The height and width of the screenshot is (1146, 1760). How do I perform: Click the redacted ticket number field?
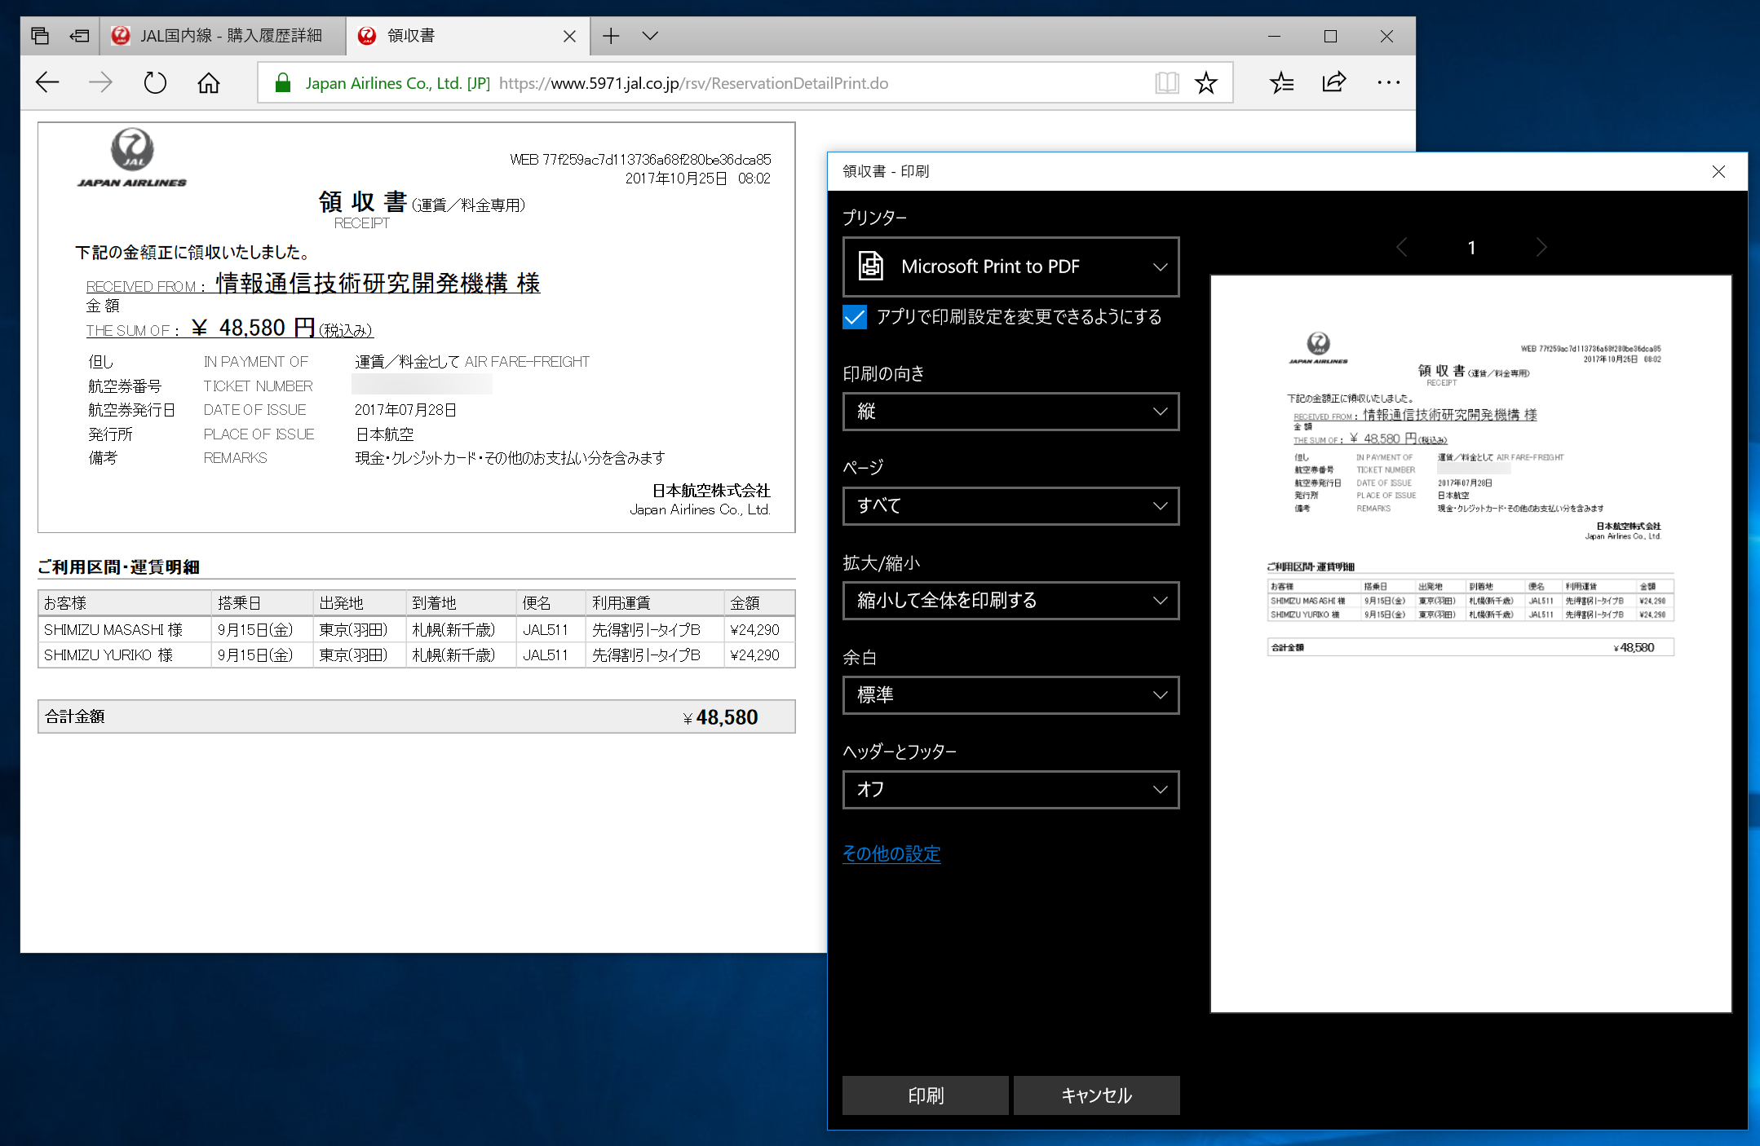tap(422, 384)
